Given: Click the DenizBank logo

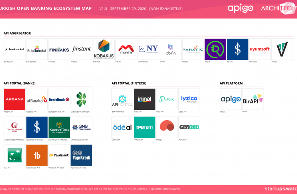Looking at the screenshot, I should 59,99.
